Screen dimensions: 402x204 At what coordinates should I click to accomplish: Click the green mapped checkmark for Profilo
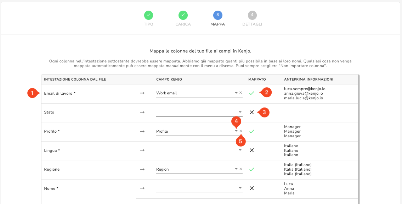coord(252,131)
